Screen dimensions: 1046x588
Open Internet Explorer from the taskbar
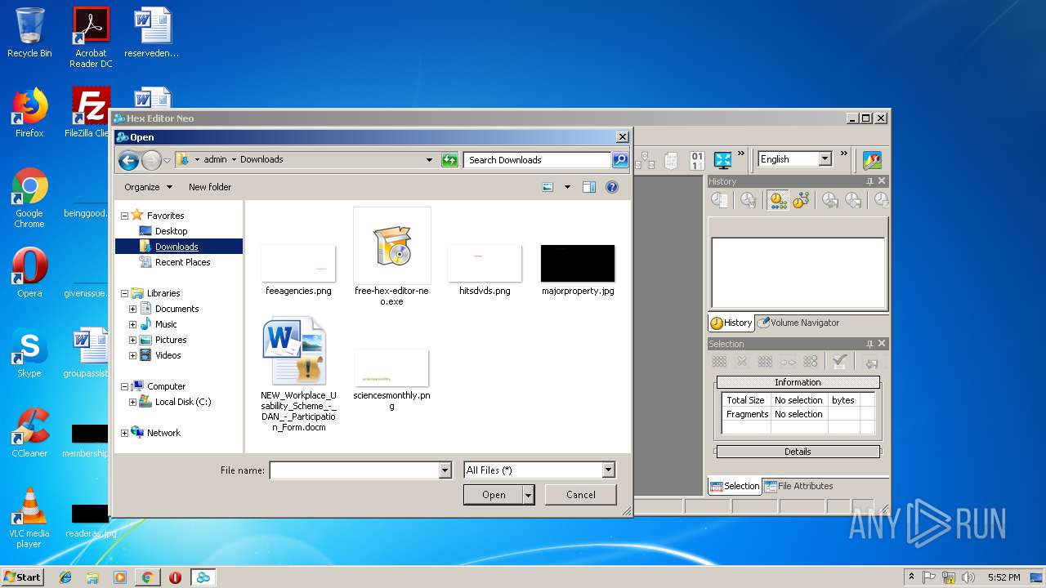coord(65,577)
